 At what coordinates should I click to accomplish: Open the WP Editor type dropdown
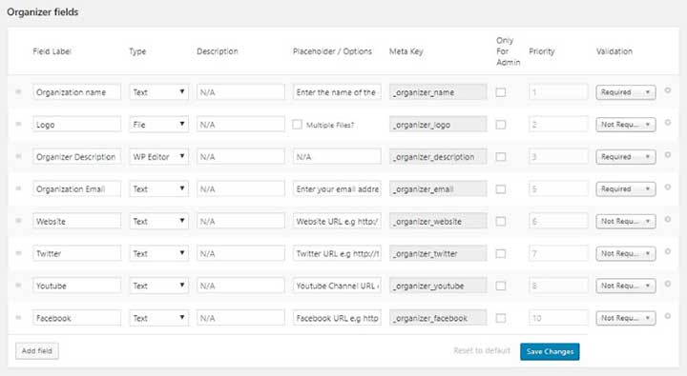tap(159, 157)
